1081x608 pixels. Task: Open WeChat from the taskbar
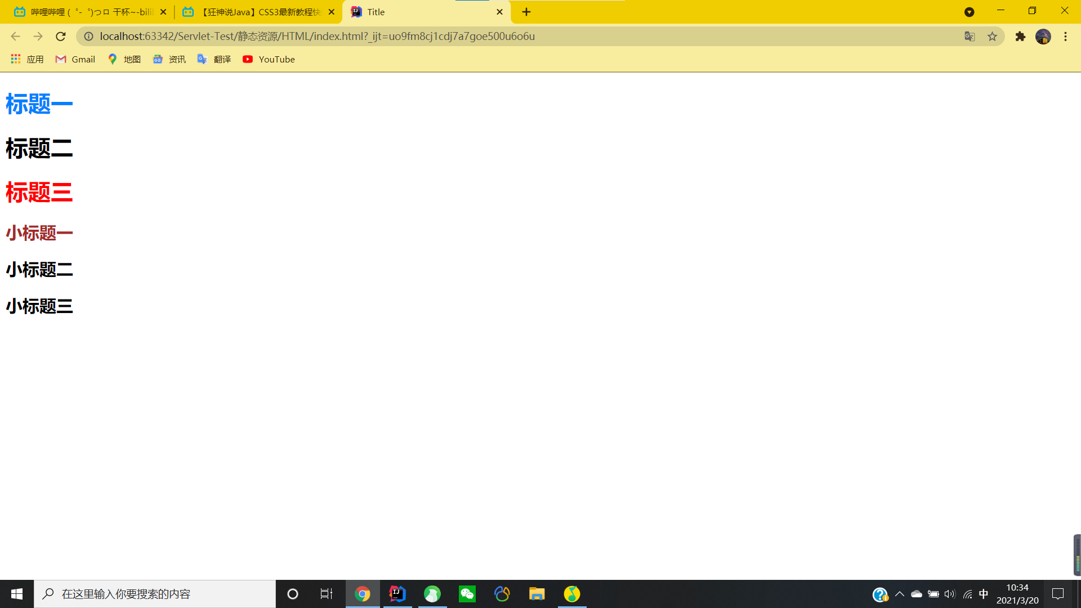pyautogui.click(x=467, y=593)
